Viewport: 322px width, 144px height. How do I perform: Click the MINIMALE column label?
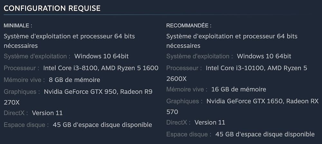click(18, 25)
